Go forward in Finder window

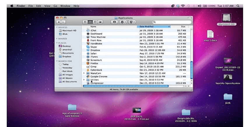click(x=63, y=22)
